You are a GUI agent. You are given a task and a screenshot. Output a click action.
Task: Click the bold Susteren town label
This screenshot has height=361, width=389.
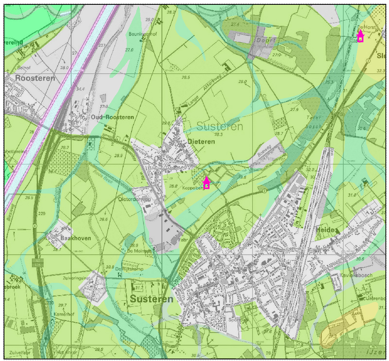151,299
